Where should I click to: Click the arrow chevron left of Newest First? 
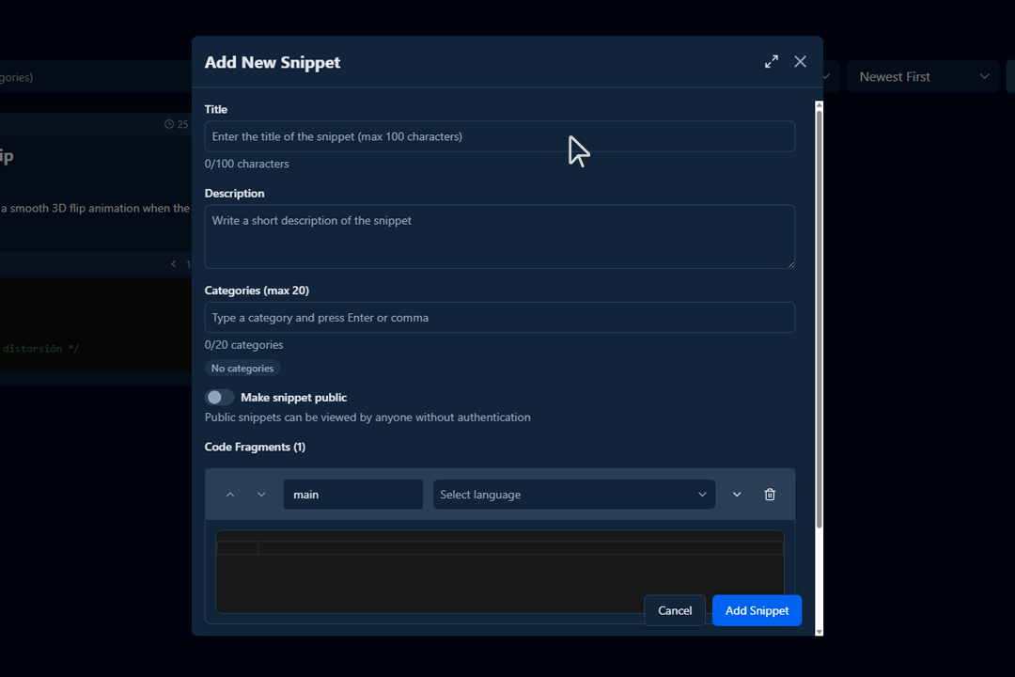click(825, 76)
